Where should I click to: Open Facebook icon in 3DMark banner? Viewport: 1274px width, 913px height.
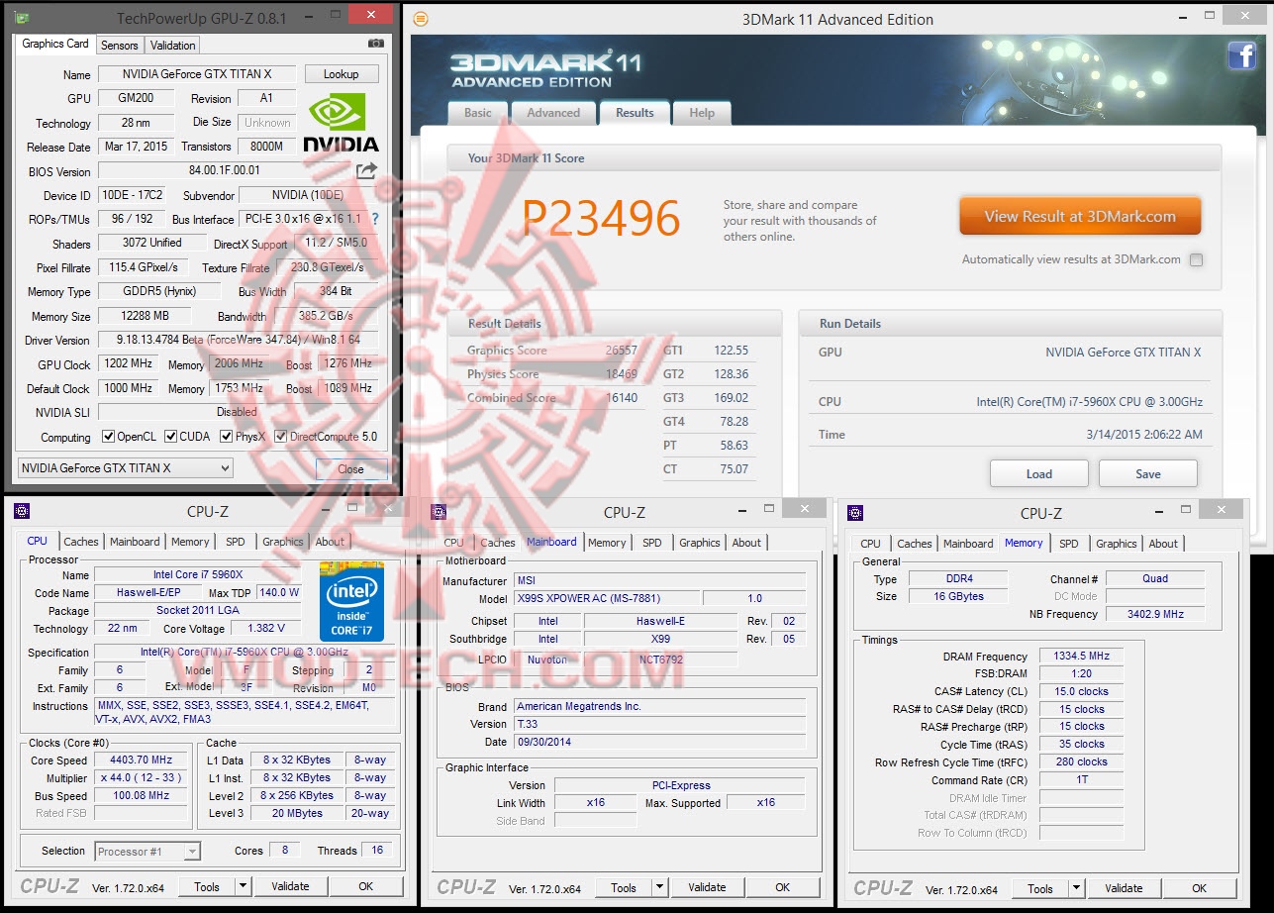point(1242,55)
